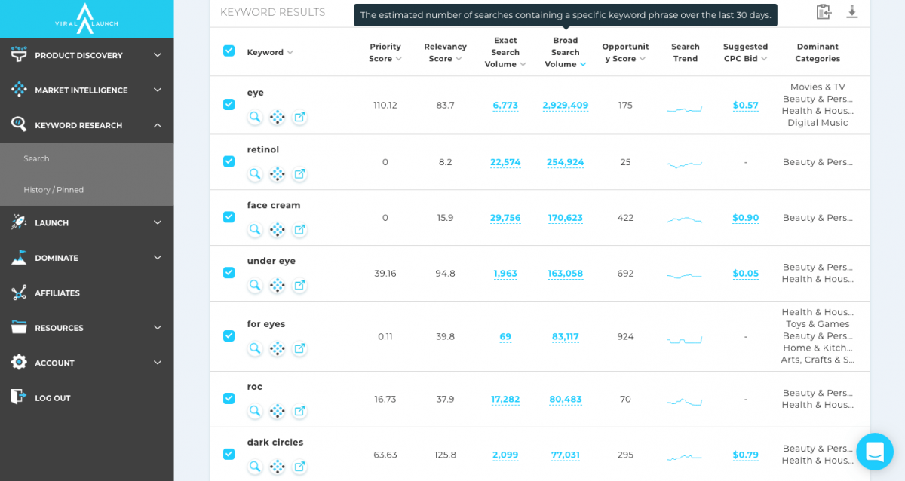Click the copy to clipboard icon
The height and width of the screenshot is (481, 905).
tap(824, 12)
